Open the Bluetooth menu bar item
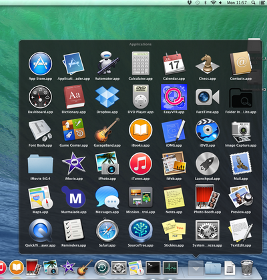The image size is (267, 280). coord(206,3)
